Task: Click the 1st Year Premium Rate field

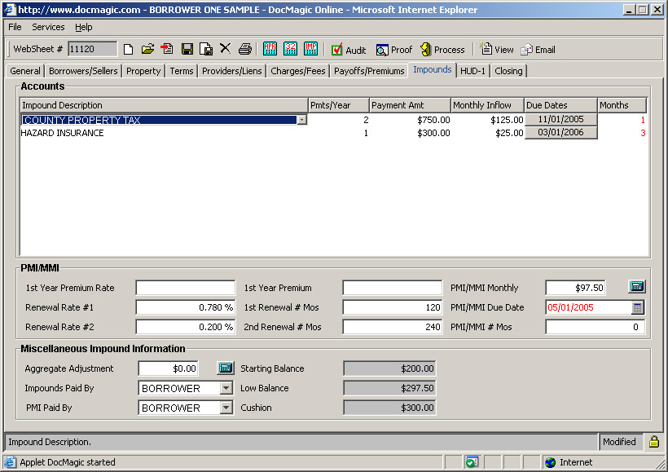Action: point(185,288)
